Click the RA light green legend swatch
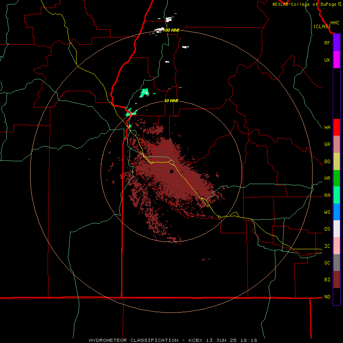 pos(337,195)
